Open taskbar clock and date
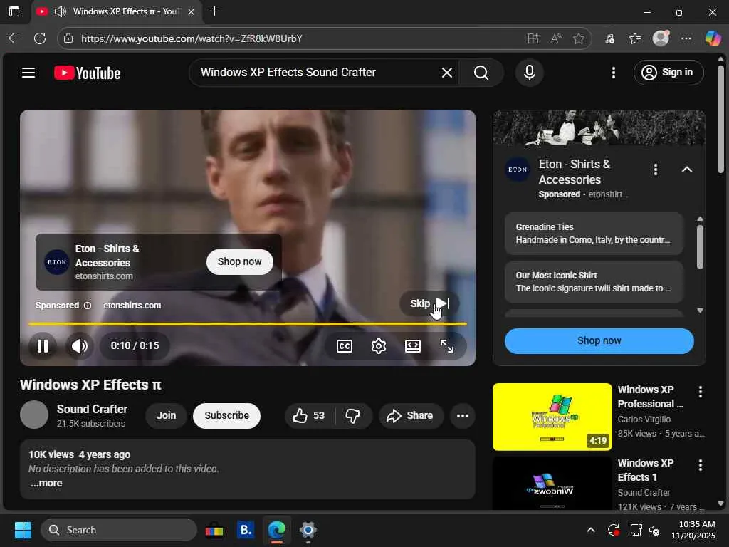729x547 pixels. click(x=693, y=530)
